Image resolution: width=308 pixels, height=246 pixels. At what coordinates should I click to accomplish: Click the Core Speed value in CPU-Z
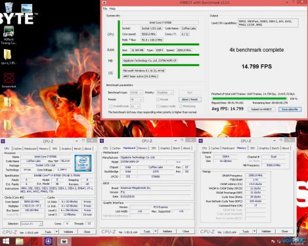[x=32, y=202]
